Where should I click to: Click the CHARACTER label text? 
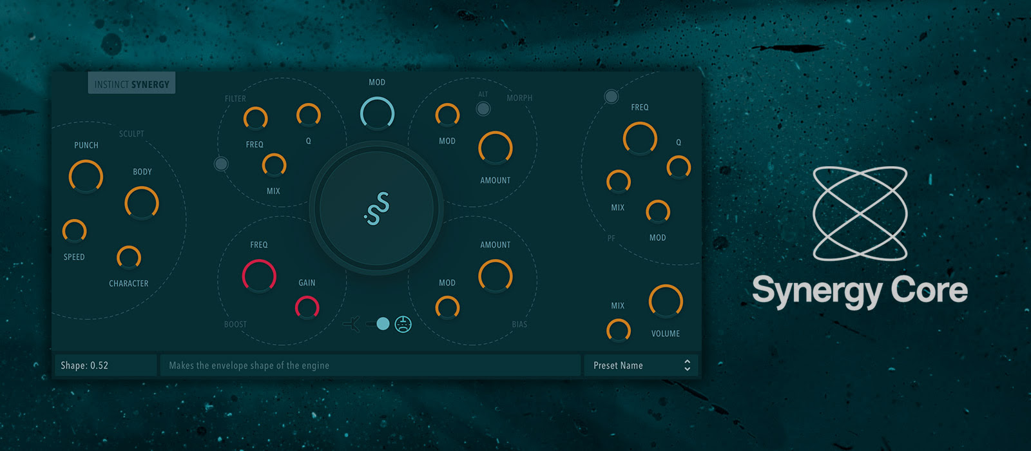click(129, 283)
